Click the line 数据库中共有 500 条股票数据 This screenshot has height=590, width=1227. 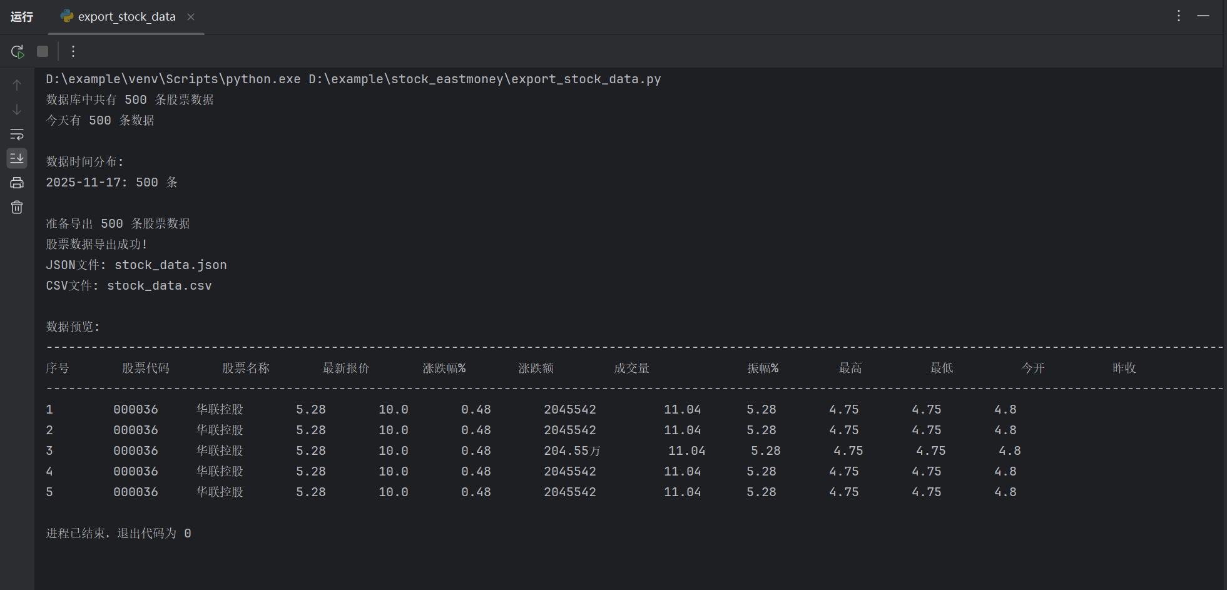click(x=130, y=99)
